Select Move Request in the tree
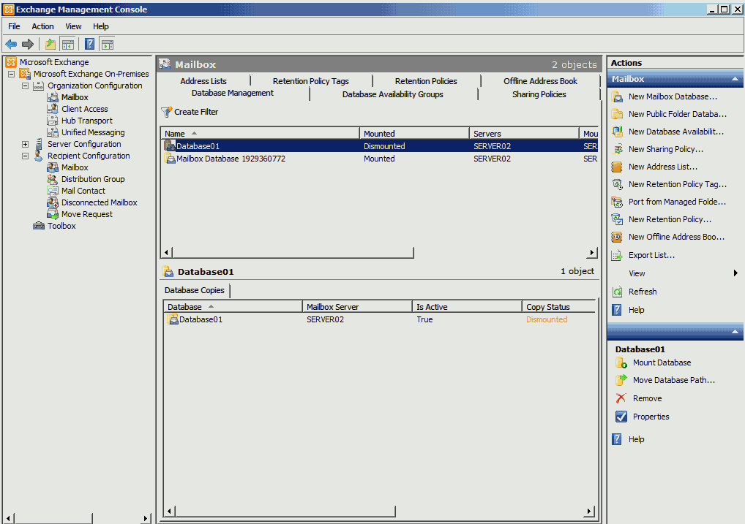The width and height of the screenshot is (745, 524). [87, 214]
